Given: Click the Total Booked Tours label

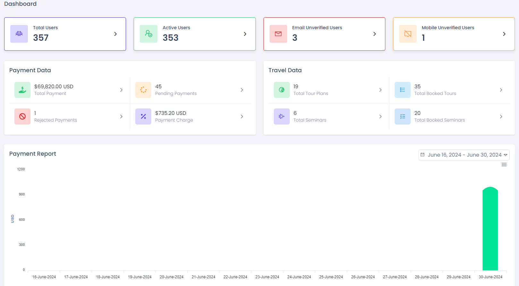Looking at the screenshot, I should click(435, 93).
